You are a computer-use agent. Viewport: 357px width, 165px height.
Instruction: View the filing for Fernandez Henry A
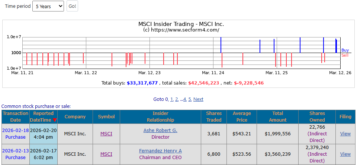(x=345, y=154)
